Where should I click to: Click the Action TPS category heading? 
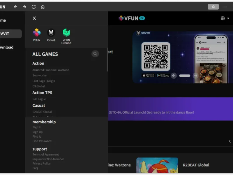42,92
